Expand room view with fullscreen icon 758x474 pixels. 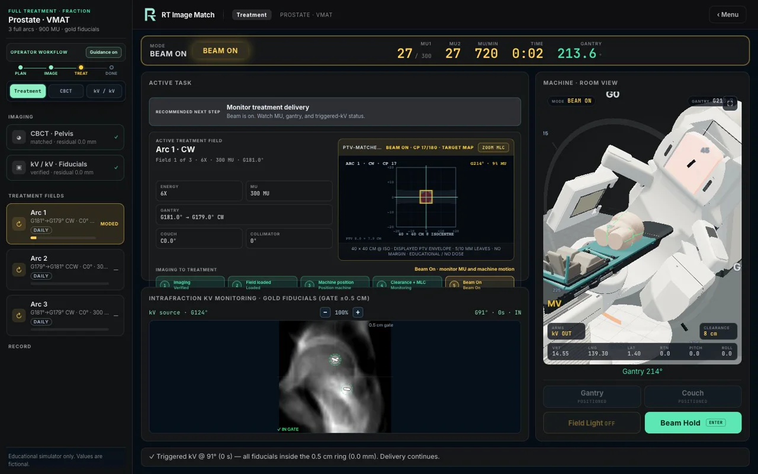730,103
